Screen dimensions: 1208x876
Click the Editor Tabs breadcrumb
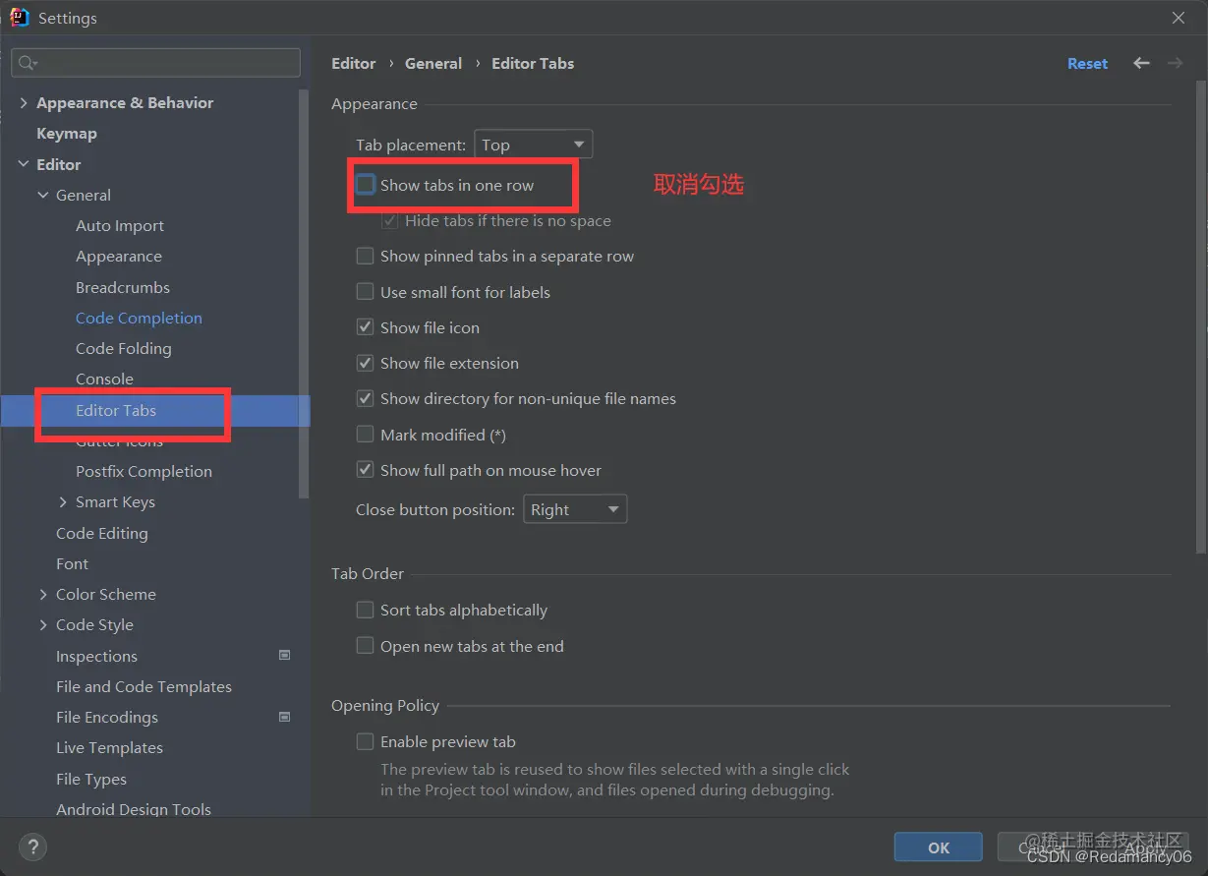533,63
